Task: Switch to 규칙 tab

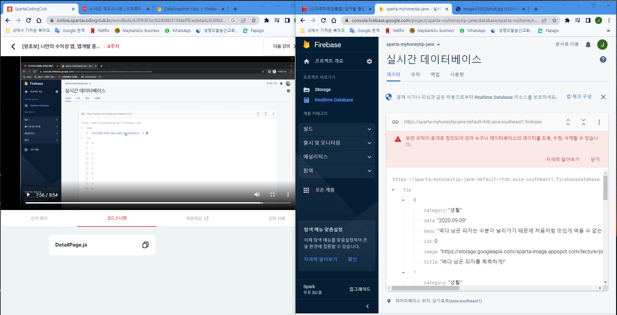Action: (x=415, y=75)
